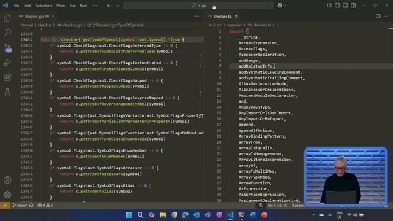The height and width of the screenshot is (221, 393).
Task: Open the internal breadcrumb folder
Action: [x=26, y=25]
